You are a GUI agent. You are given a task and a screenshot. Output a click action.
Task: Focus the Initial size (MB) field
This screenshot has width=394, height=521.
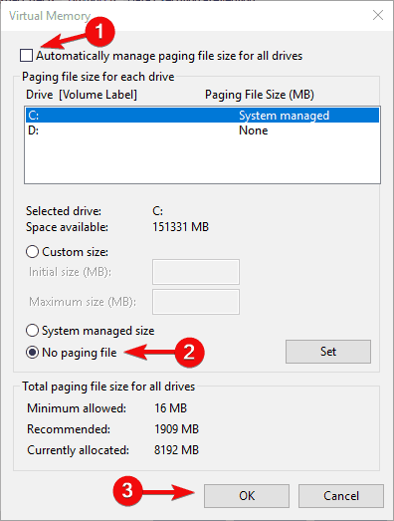196,272
